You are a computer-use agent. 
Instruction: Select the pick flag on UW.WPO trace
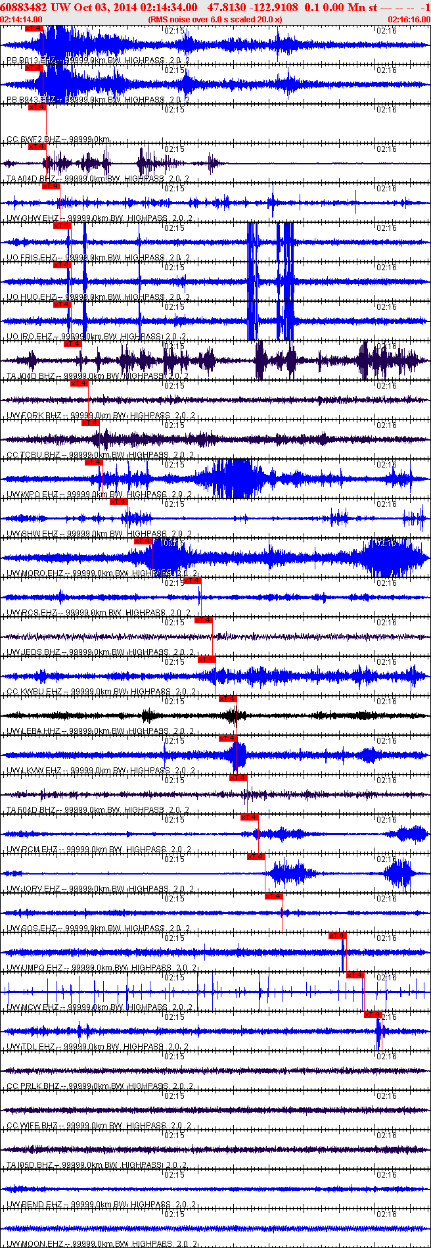click(x=94, y=462)
